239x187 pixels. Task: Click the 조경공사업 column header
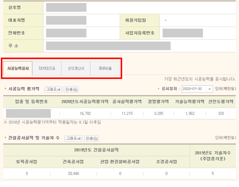pyautogui.click(x=166, y=162)
